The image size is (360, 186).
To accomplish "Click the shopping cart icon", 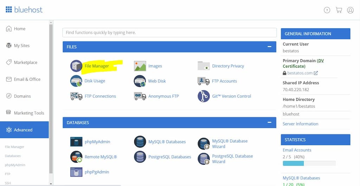I will click(339, 10).
